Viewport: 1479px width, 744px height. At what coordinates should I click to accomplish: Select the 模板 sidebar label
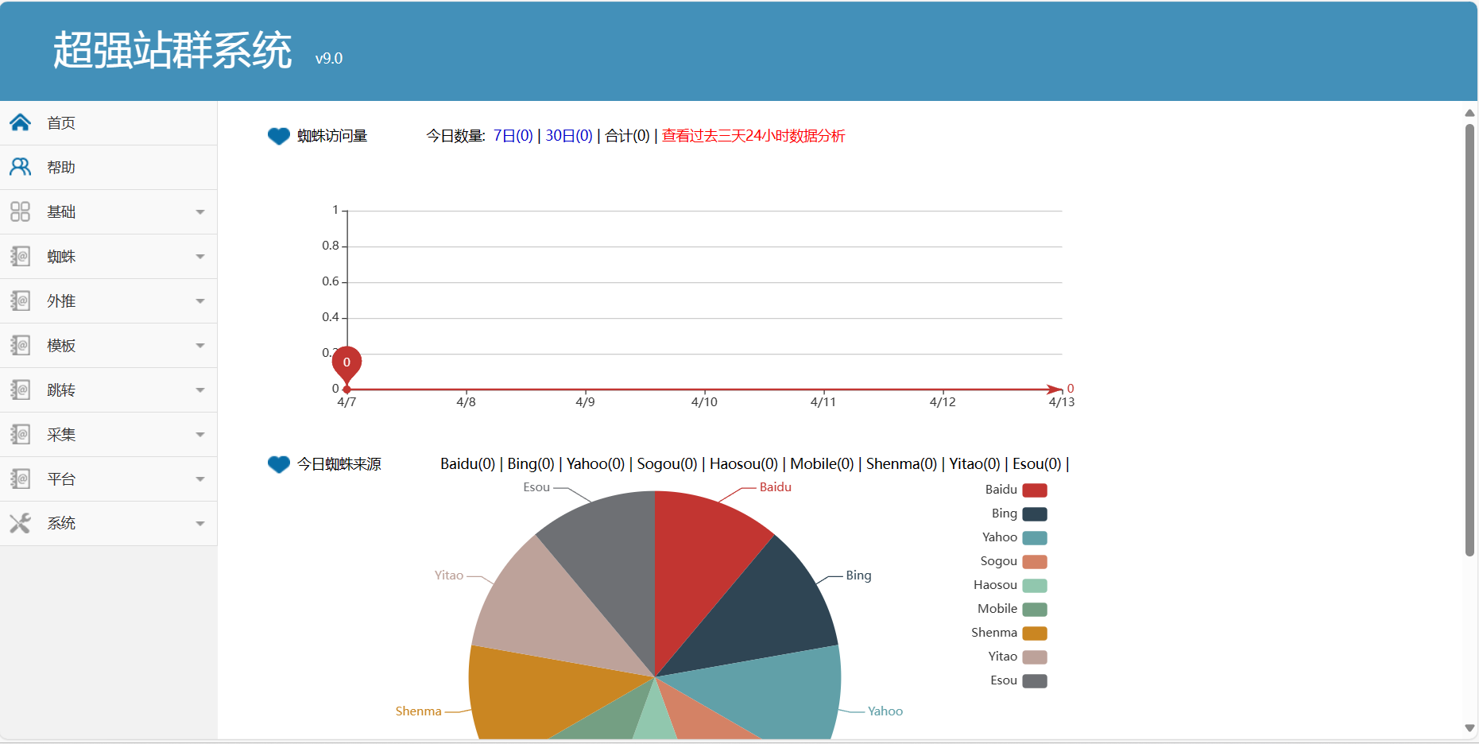61,345
